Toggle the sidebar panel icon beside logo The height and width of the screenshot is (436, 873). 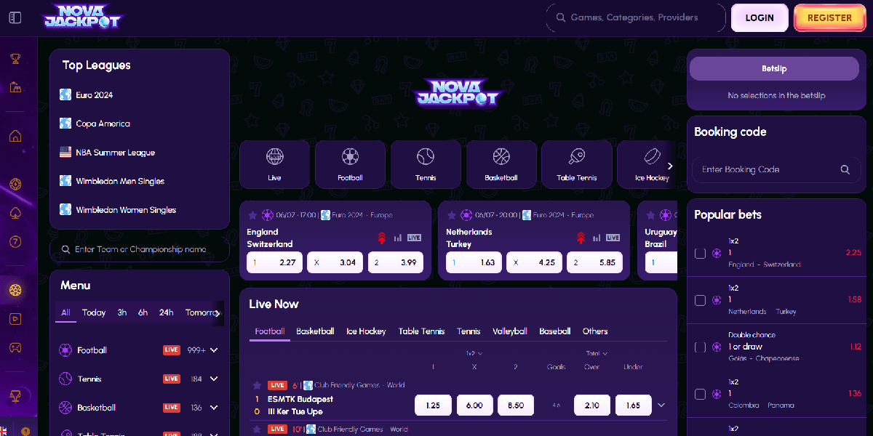tap(15, 18)
